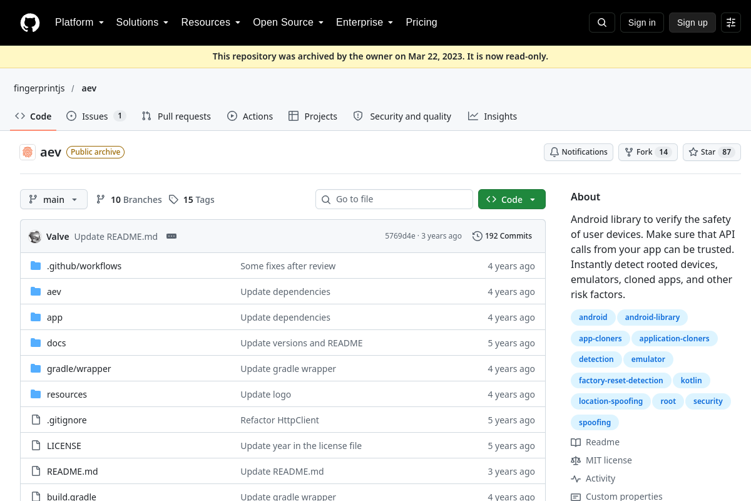
Task: Click the Sign up button
Action: point(692,23)
